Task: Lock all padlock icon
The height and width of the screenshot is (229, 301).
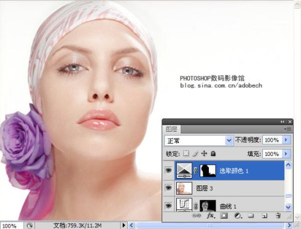Action: pyautogui.click(x=213, y=153)
